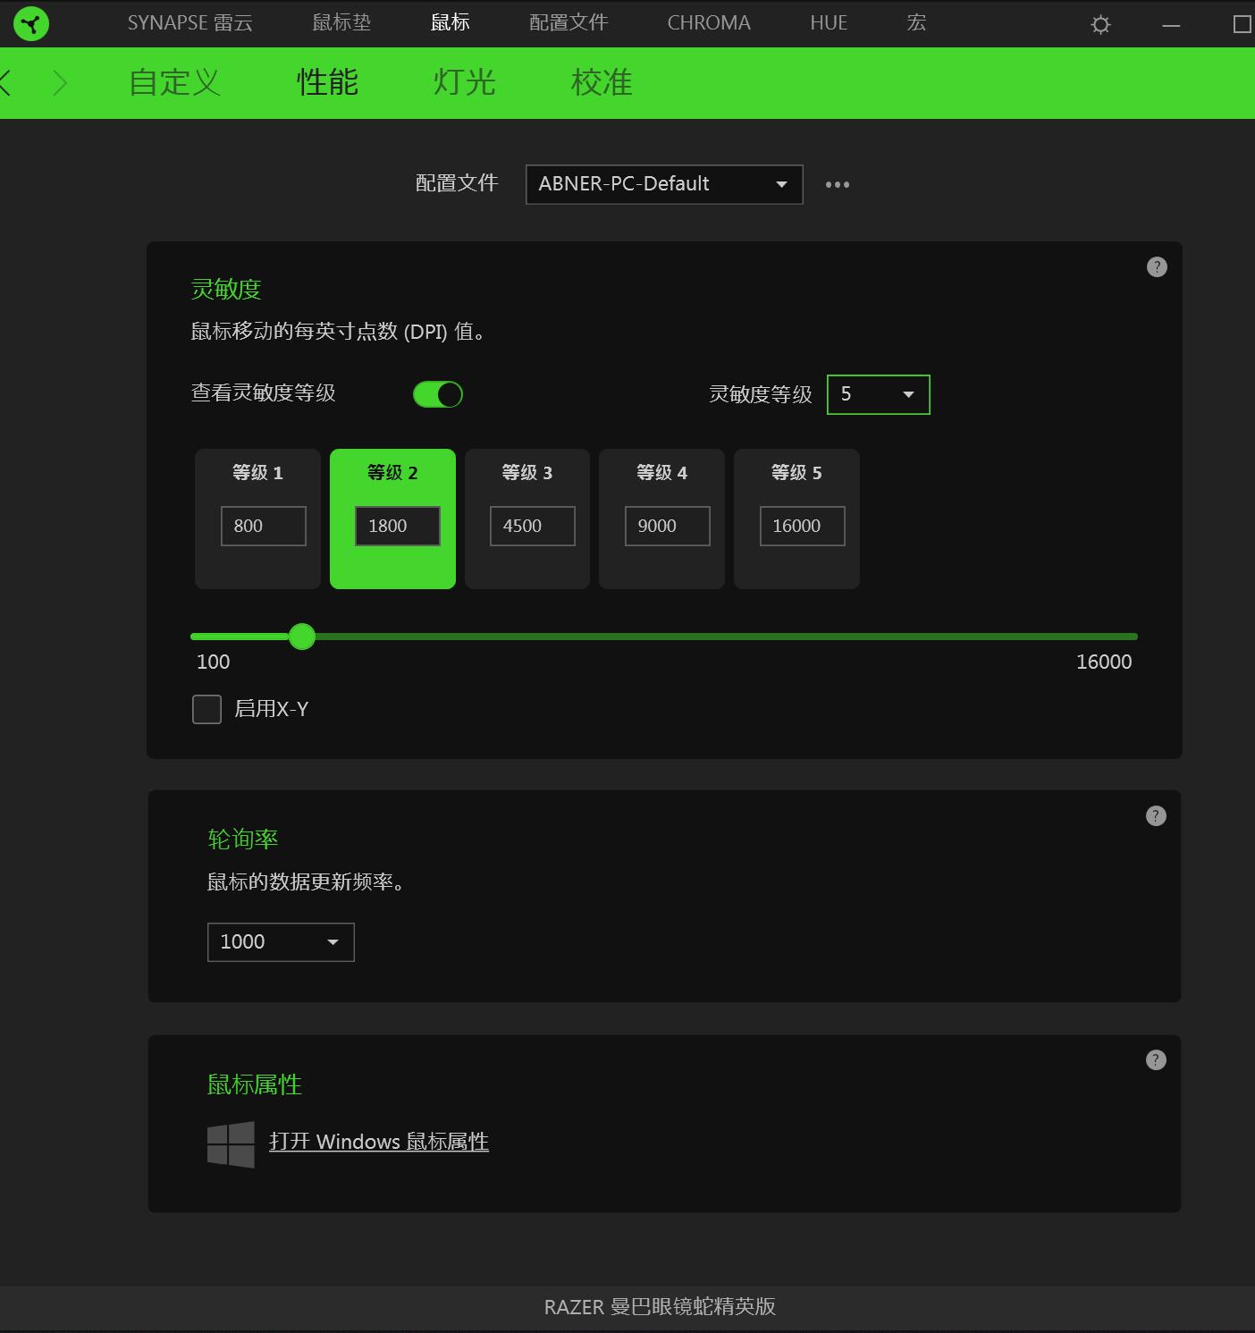Open the CHROMA menu item
Viewport: 1255px width, 1333px height.
[708, 23]
